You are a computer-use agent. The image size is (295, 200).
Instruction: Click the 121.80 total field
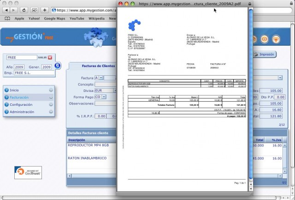point(271,116)
